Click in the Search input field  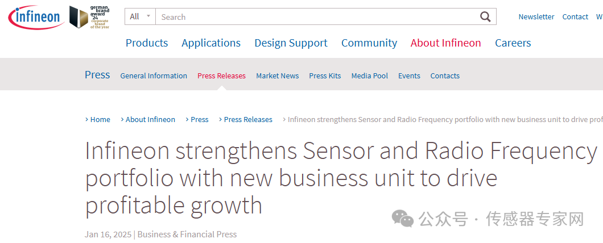[x=316, y=17]
